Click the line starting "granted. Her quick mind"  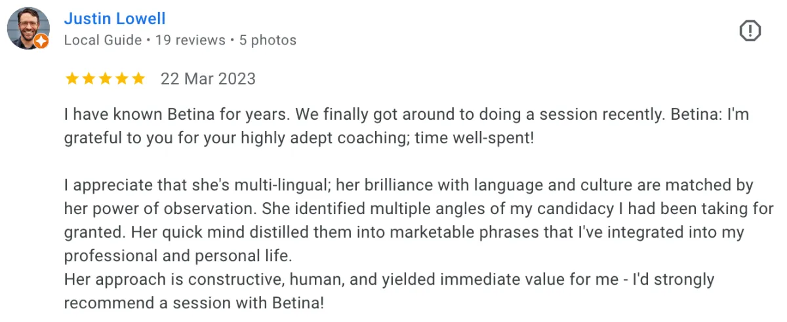[404, 233]
